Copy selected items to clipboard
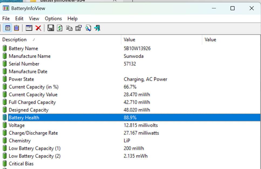261x169 pixels. pyautogui.click(x=69, y=28)
